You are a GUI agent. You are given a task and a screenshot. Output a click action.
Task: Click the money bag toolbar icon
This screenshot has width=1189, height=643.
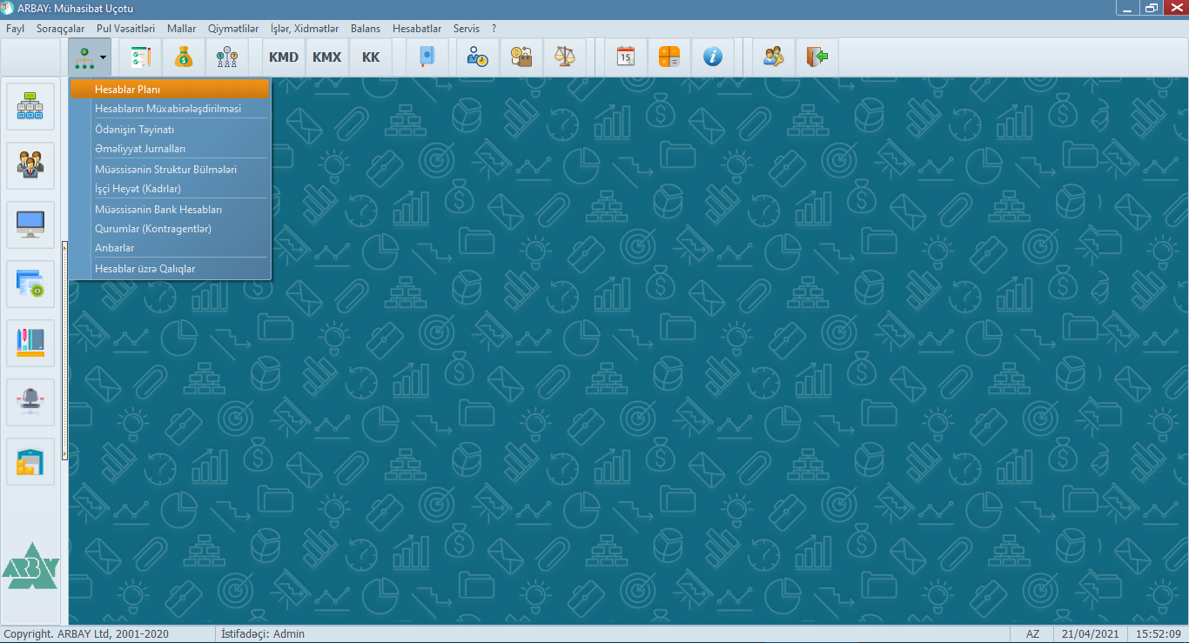[x=183, y=57]
